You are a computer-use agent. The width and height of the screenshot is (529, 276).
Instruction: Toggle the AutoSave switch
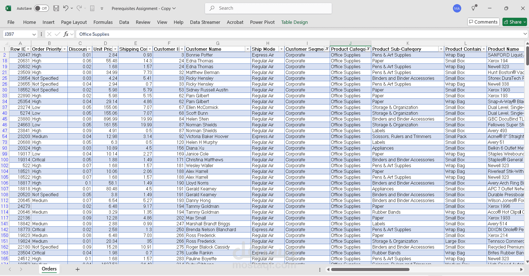[42, 8]
